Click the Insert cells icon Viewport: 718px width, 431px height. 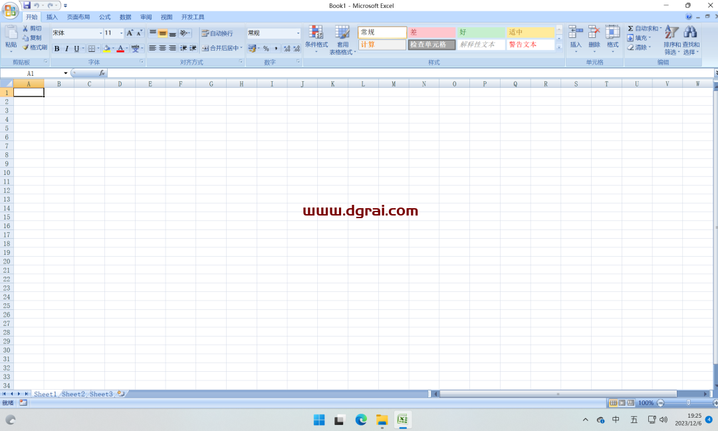576,33
